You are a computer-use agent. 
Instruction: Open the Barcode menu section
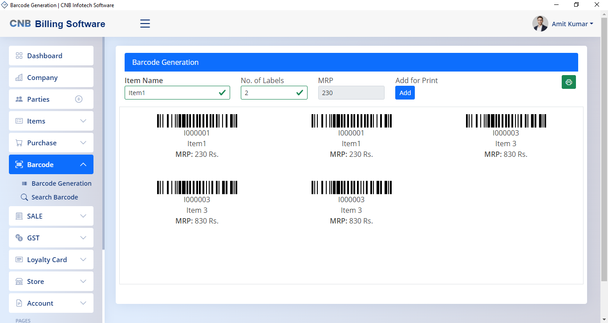pyautogui.click(x=51, y=164)
